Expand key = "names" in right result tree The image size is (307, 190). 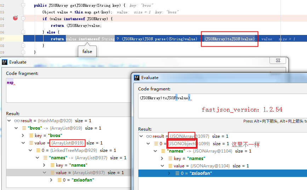click(x=162, y=159)
